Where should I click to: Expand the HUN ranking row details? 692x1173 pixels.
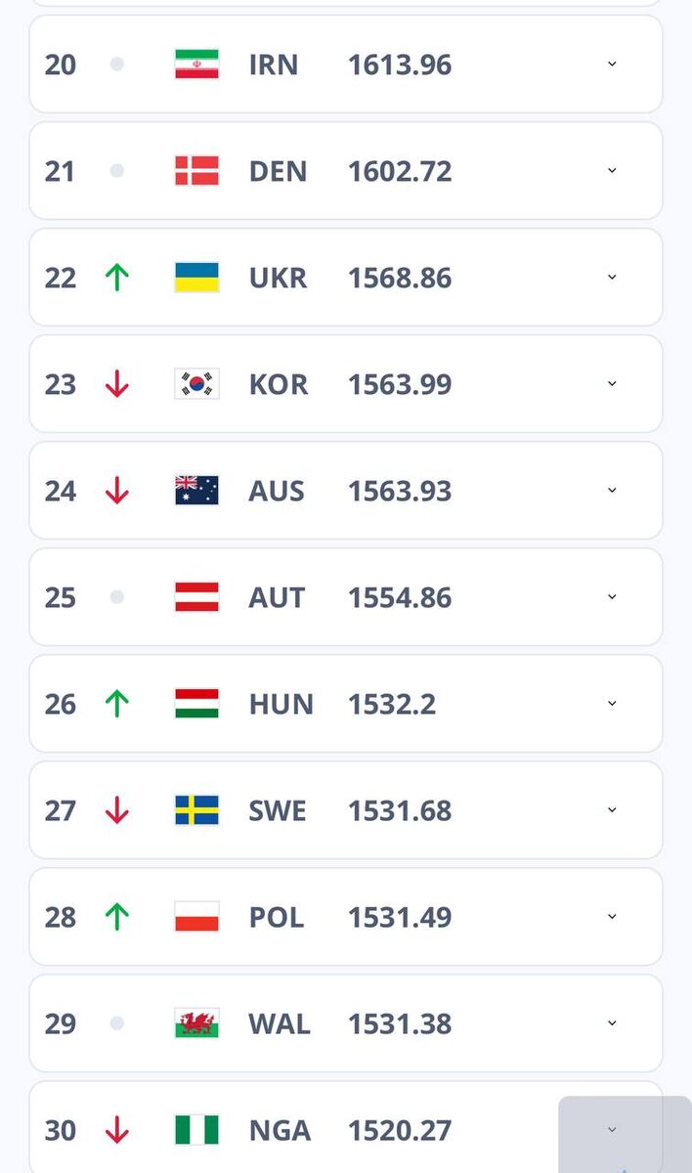pyautogui.click(x=612, y=704)
